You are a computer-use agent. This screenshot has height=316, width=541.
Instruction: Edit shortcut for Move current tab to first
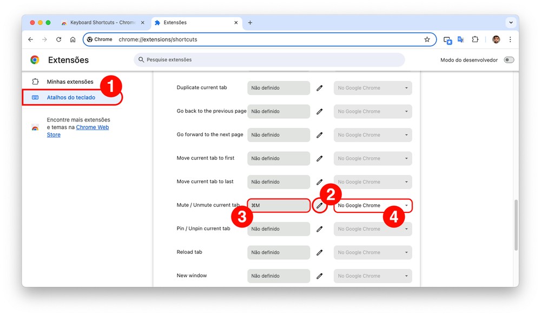(320, 158)
